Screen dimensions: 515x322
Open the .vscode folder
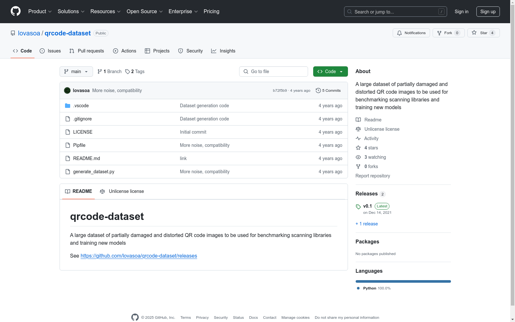pos(81,106)
